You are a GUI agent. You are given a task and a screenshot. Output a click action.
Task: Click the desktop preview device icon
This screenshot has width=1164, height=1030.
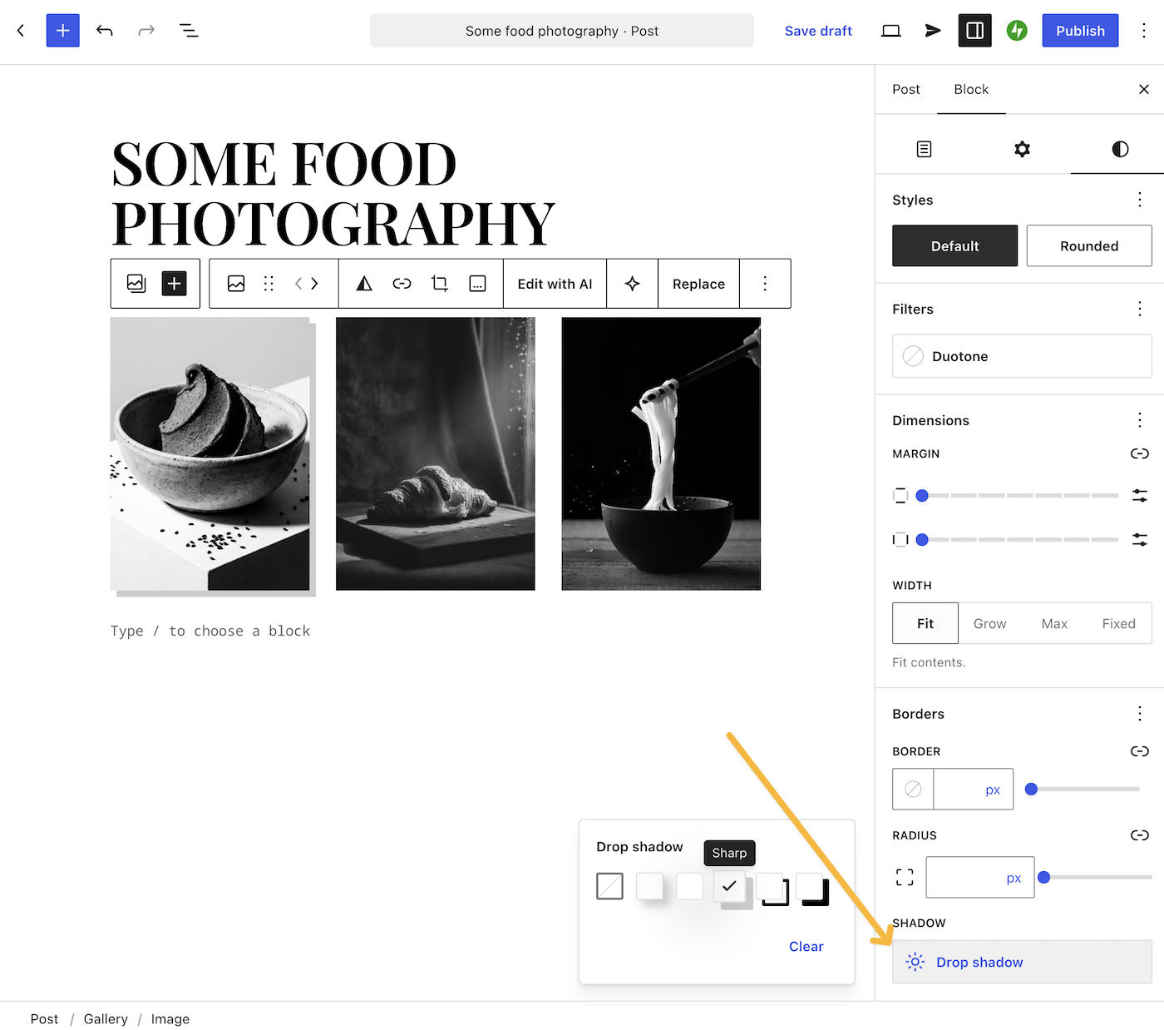tap(891, 31)
